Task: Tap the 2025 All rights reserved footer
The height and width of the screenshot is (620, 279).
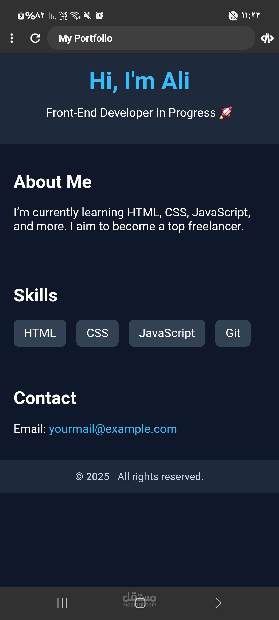Action: 139,477
